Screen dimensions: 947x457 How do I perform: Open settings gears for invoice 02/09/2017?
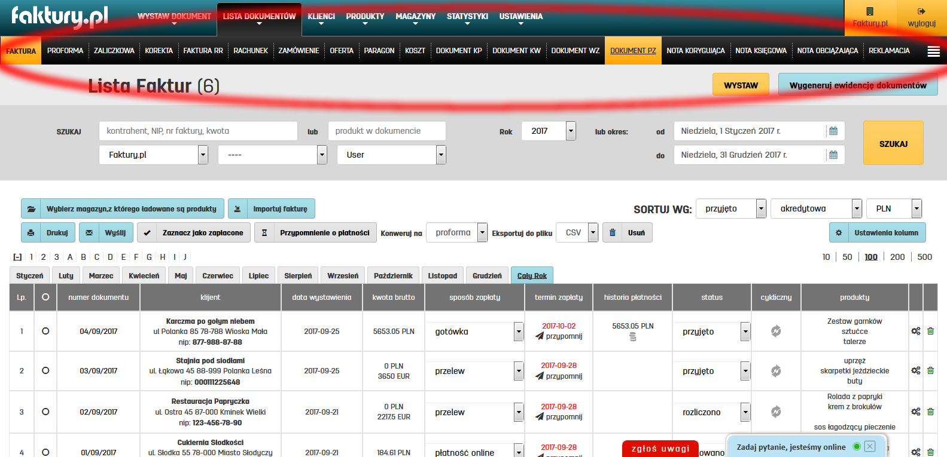tap(916, 412)
